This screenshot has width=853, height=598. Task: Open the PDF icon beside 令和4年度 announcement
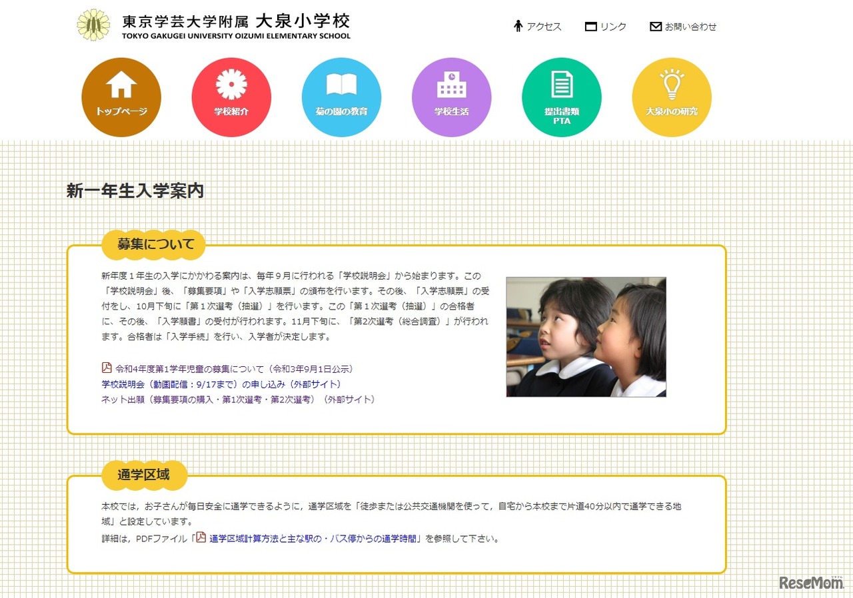tap(105, 368)
